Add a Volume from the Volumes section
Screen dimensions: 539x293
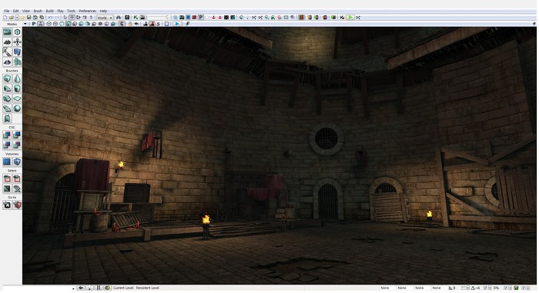(17, 161)
